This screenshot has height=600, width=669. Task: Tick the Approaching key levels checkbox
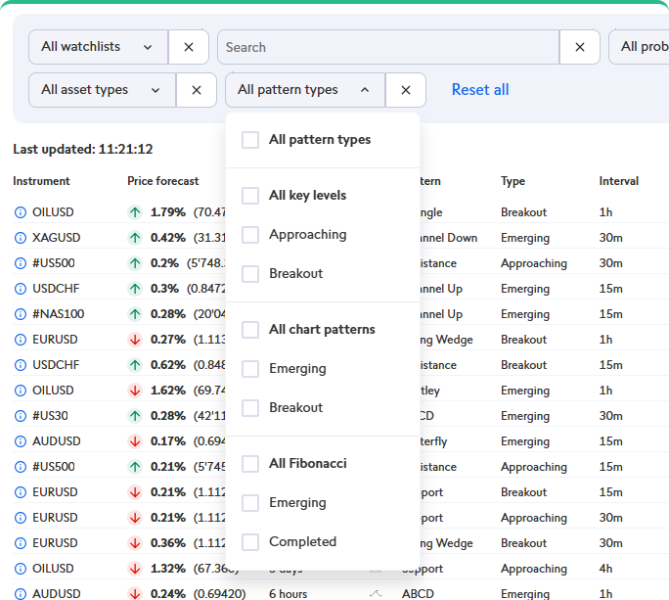tap(250, 235)
